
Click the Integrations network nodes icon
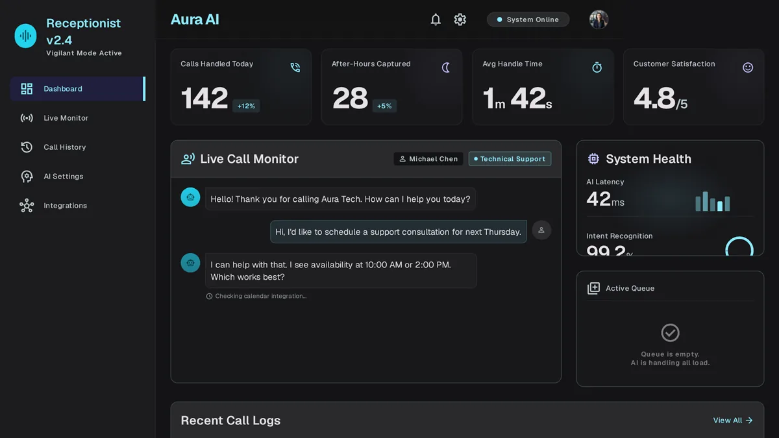point(27,206)
